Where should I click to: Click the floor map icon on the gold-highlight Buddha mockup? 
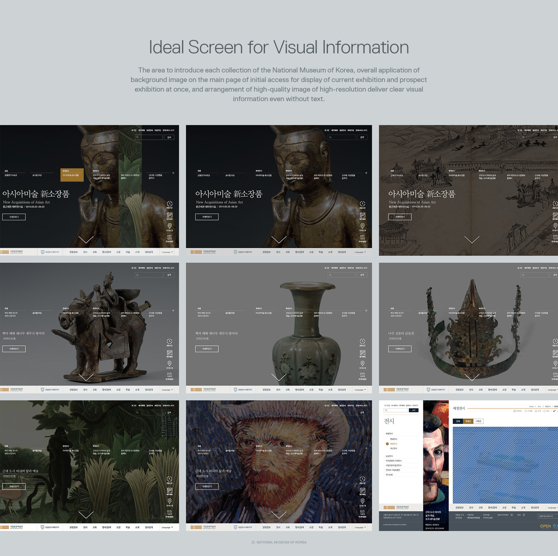pos(169,237)
